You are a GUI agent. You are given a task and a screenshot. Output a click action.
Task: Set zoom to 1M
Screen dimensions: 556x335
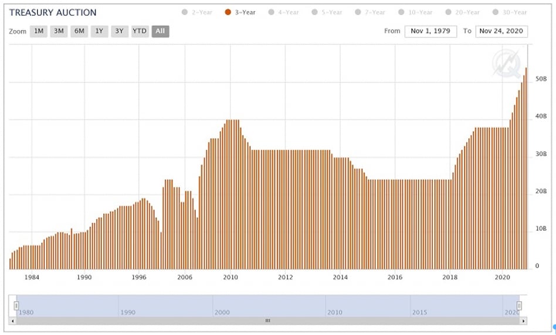click(39, 32)
